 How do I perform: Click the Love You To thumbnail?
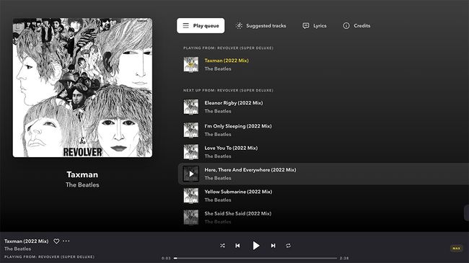[190, 152]
